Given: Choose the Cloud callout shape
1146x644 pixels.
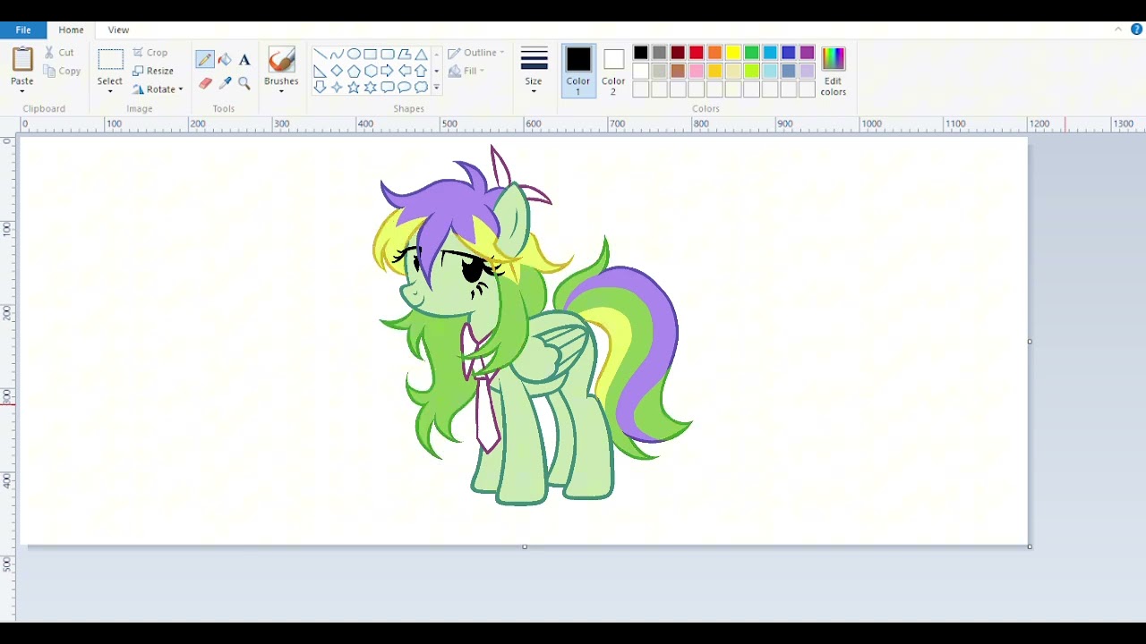Looking at the screenshot, I should (421, 87).
